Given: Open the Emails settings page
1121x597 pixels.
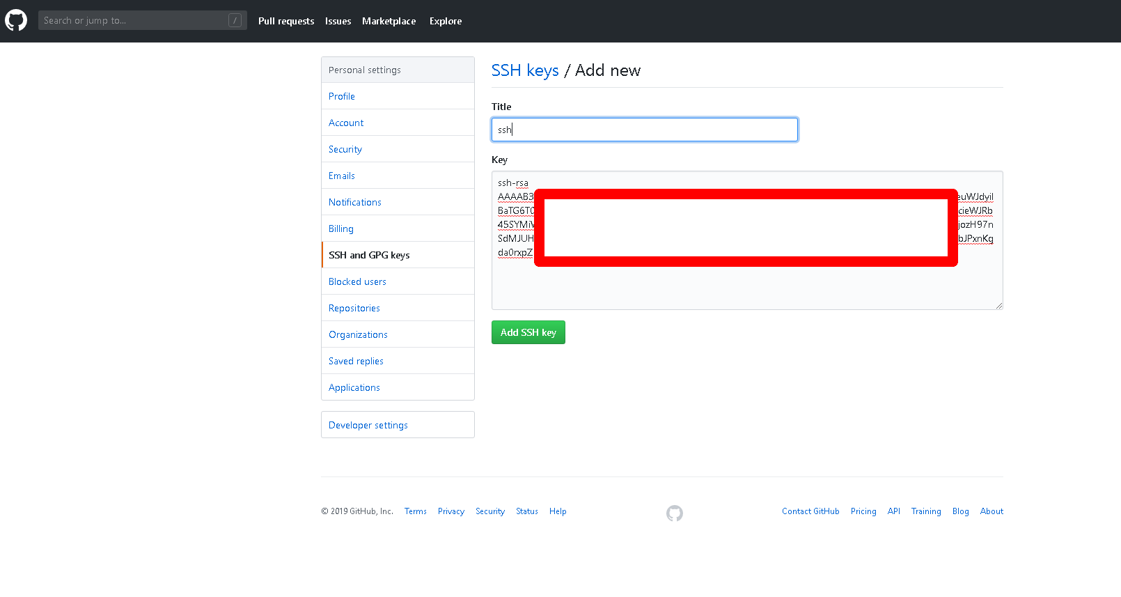Looking at the screenshot, I should pos(398,176).
